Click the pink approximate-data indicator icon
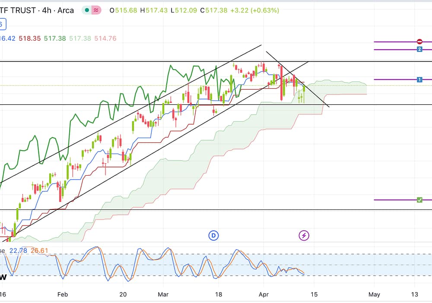Viewport: 432px width, 303px height. [x=96, y=10]
